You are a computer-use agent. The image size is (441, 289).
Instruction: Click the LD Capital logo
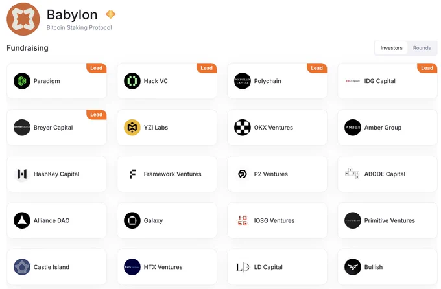tap(243, 267)
